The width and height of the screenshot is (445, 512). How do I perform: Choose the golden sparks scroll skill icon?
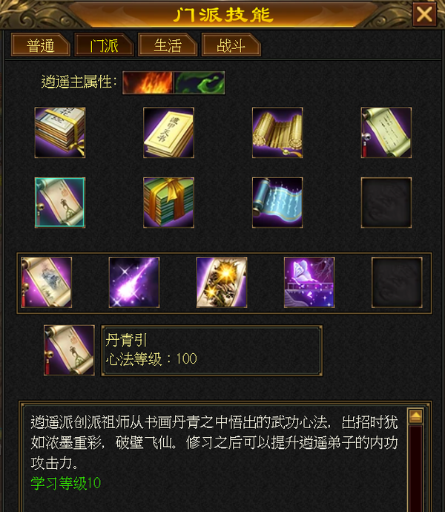coord(222,282)
